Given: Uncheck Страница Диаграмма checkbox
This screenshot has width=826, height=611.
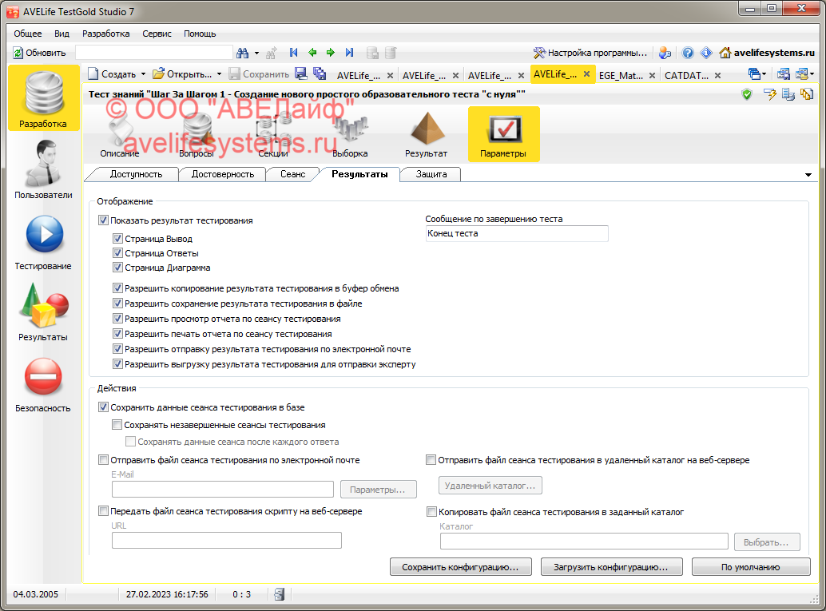Looking at the screenshot, I should tap(117, 268).
